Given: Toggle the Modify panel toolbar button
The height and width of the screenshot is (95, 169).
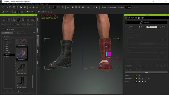Looking at the screenshot, I should tap(128, 7).
